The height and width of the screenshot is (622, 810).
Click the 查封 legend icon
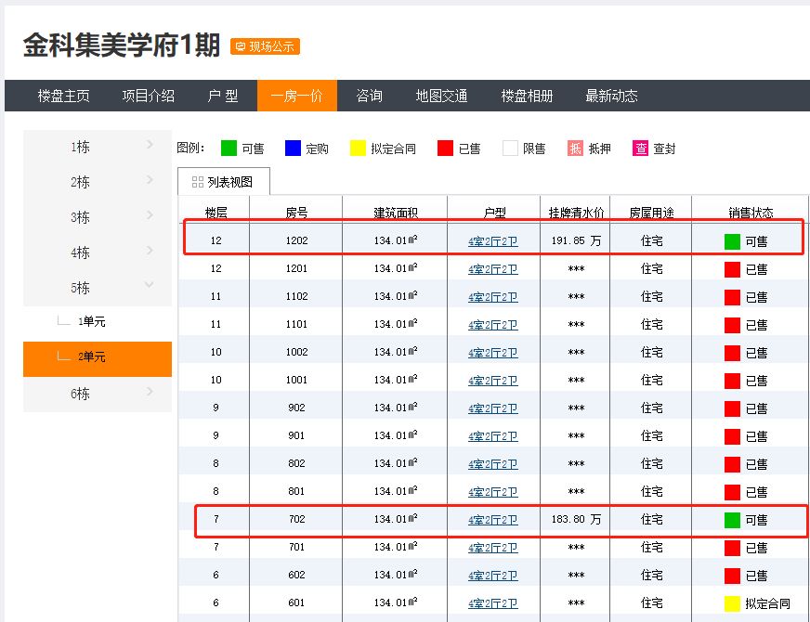(640, 149)
